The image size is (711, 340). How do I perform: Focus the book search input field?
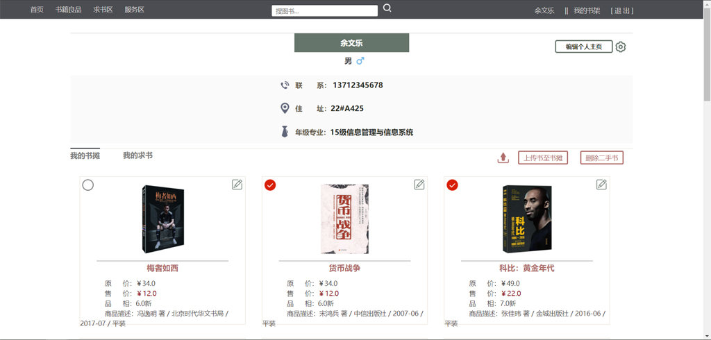(324, 11)
